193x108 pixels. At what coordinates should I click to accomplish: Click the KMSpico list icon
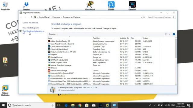click(x=49, y=68)
